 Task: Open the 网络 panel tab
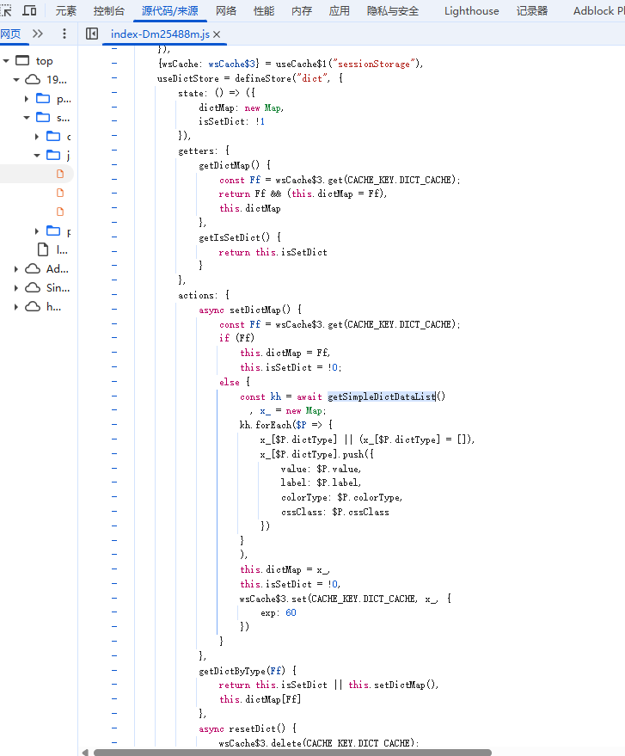tap(226, 10)
